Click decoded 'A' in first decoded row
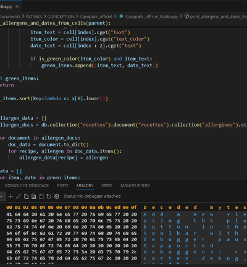This screenshot has width=247, height=267. 145,214
